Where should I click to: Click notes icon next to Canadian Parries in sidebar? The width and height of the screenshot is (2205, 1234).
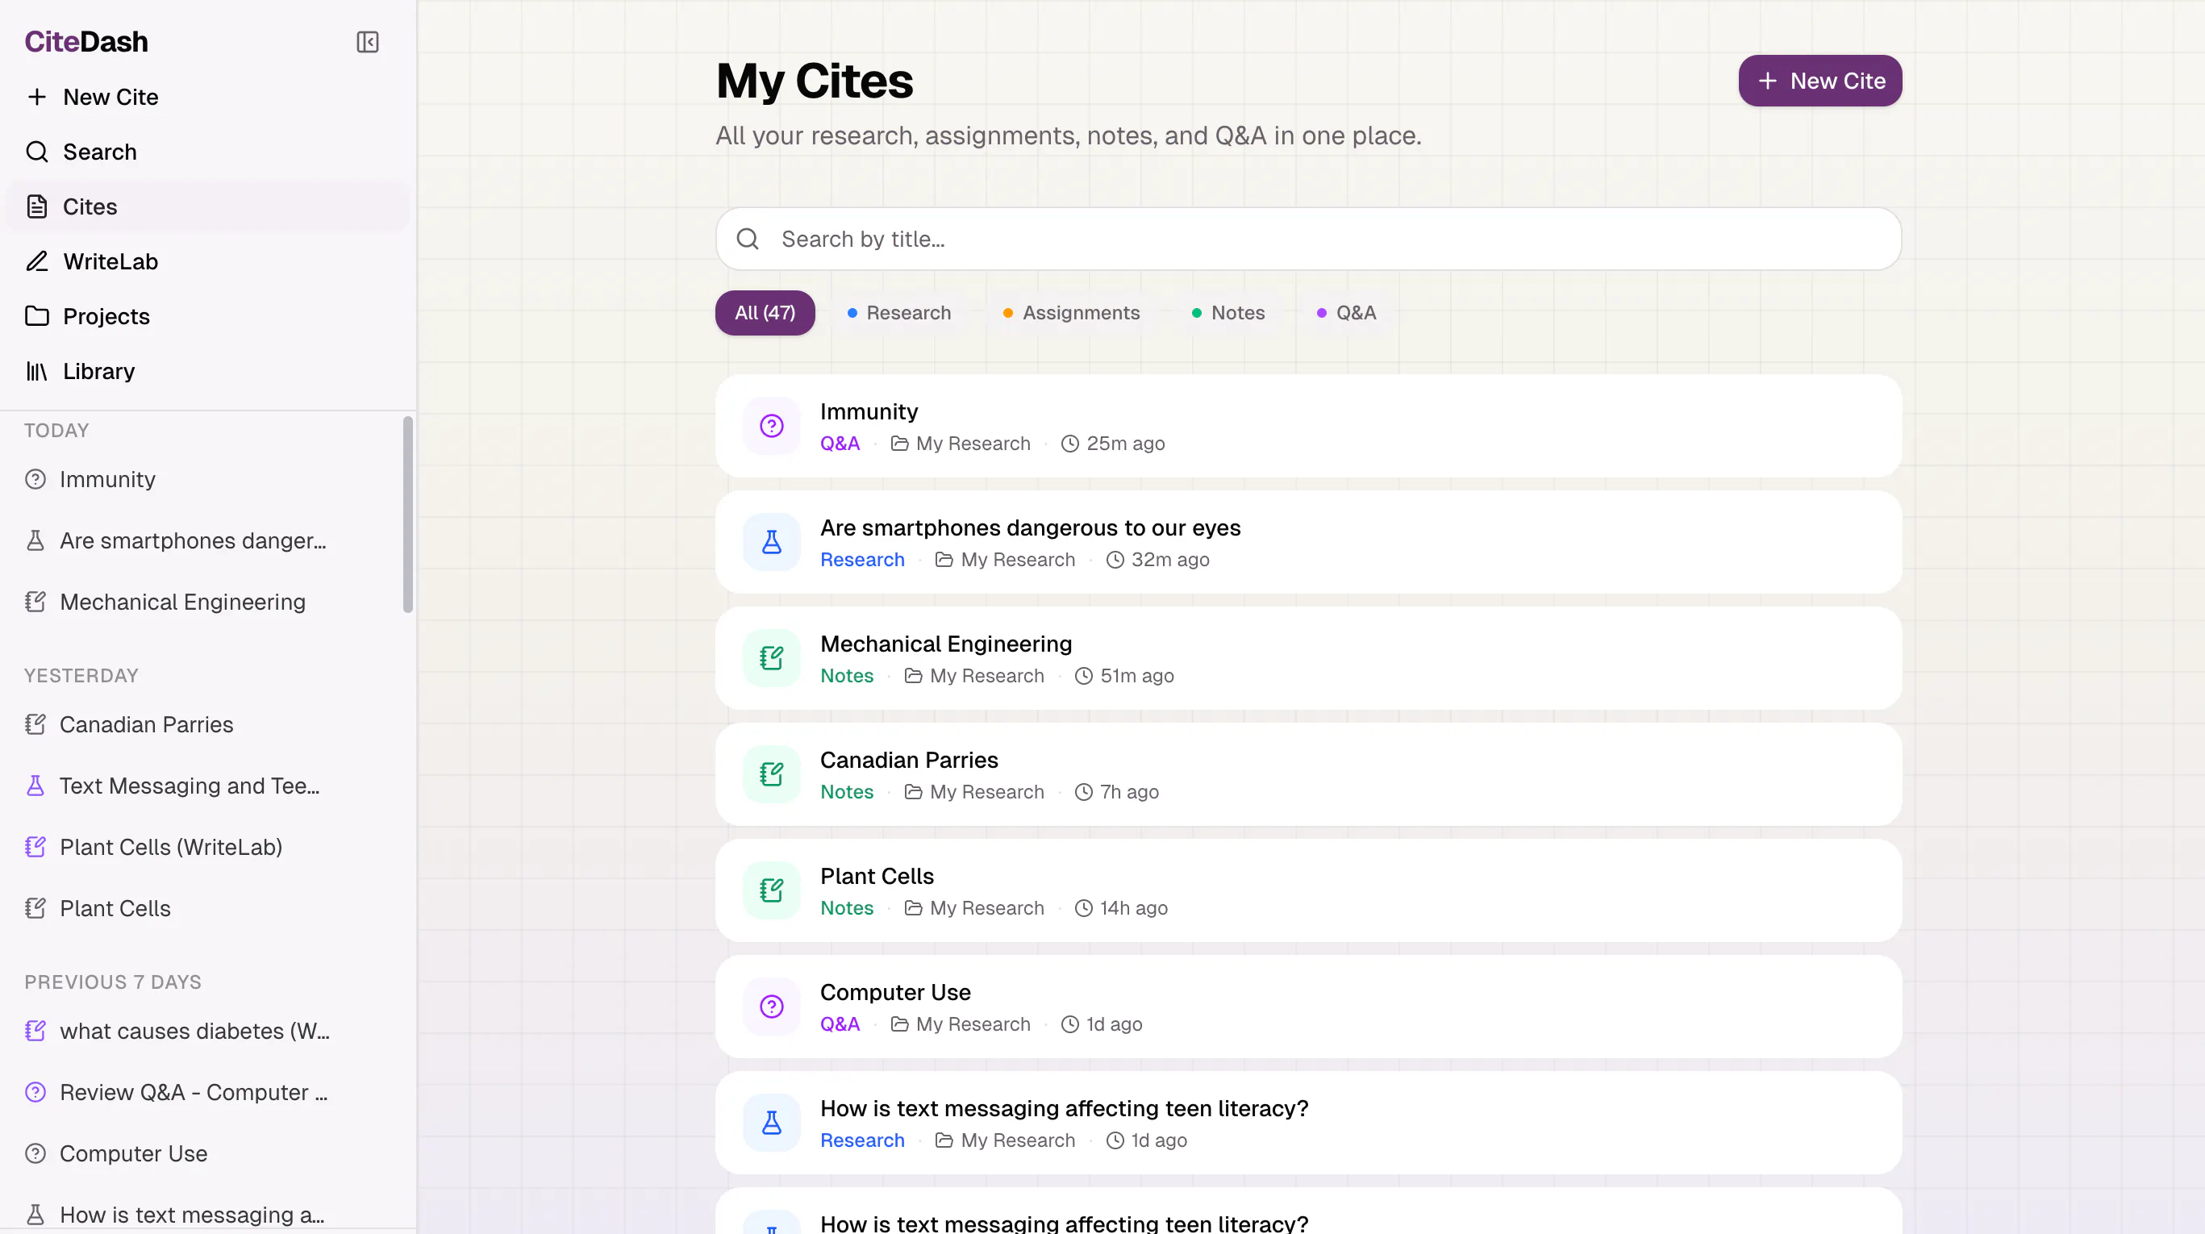coord(35,724)
